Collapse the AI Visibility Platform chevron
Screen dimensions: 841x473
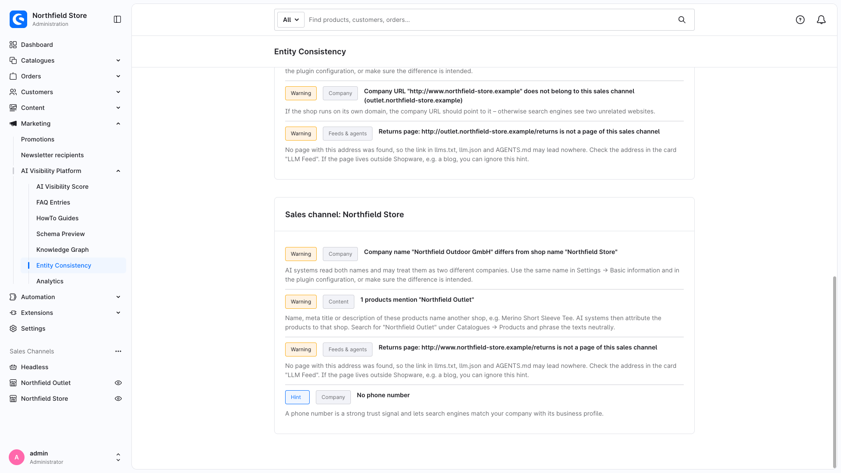(118, 171)
